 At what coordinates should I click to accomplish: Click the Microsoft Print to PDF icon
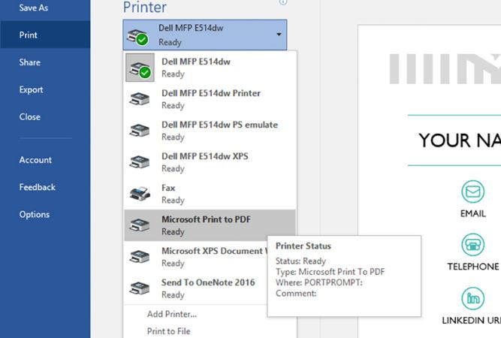point(140,225)
